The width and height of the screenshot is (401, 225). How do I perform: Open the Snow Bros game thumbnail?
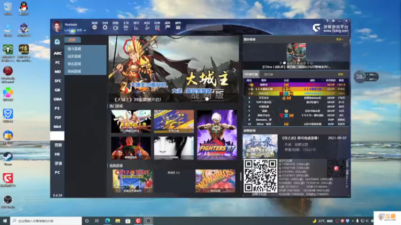[x=216, y=181]
